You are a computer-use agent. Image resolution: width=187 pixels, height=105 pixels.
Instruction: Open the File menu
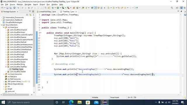pos(2,5)
